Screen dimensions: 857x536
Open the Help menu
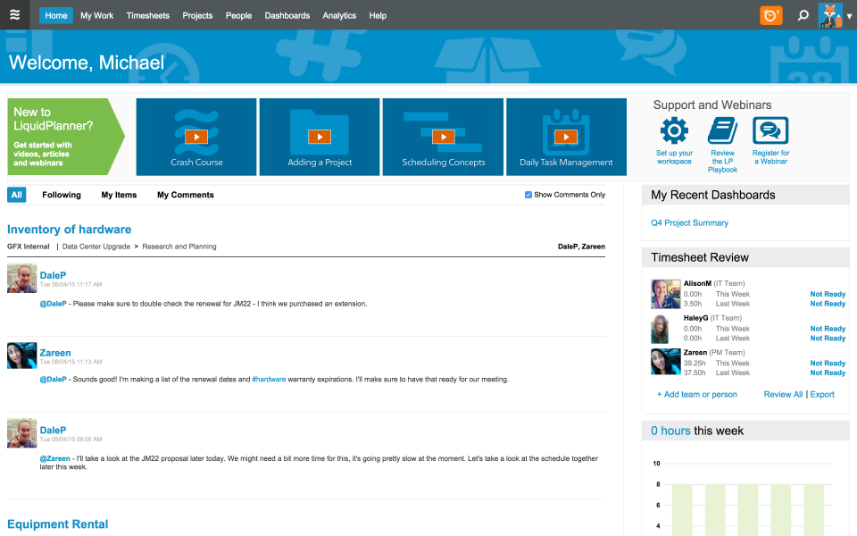pyautogui.click(x=377, y=15)
